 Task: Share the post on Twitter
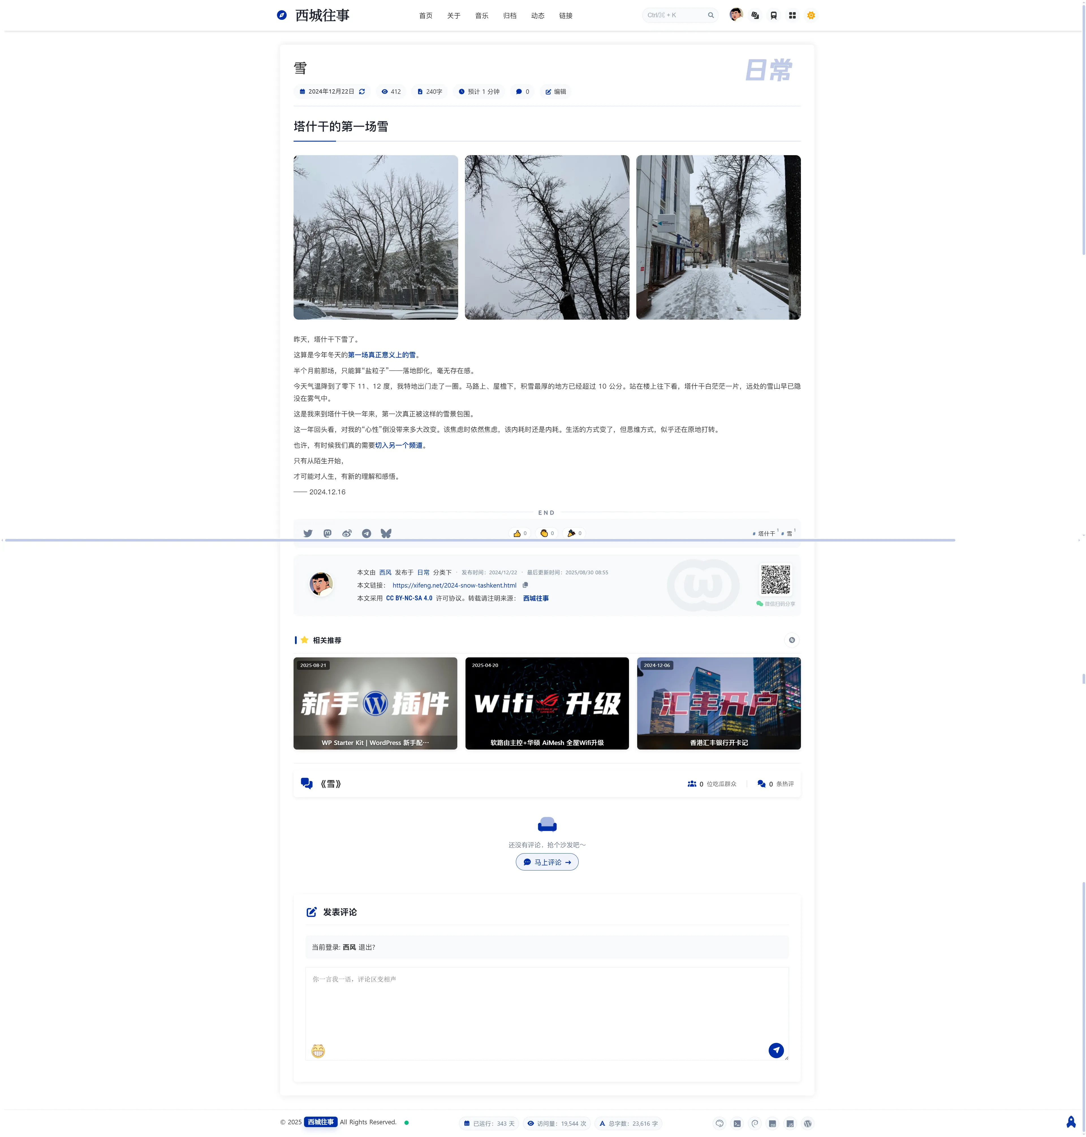click(x=308, y=534)
